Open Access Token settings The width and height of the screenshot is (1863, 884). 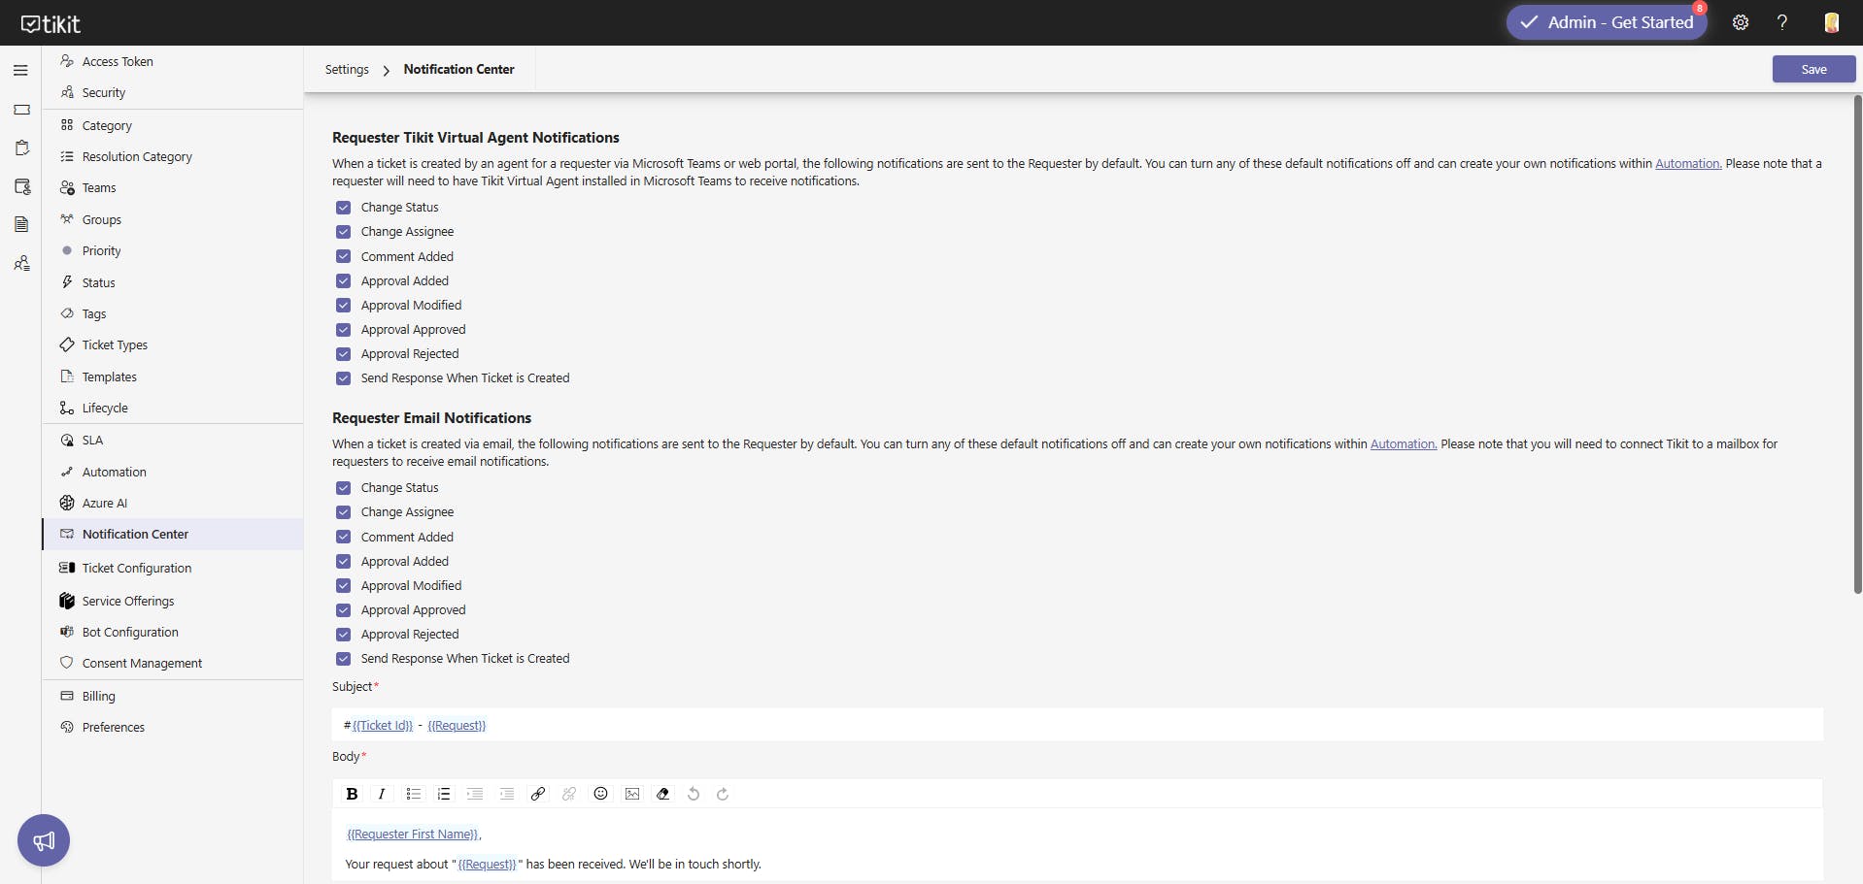click(118, 61)
